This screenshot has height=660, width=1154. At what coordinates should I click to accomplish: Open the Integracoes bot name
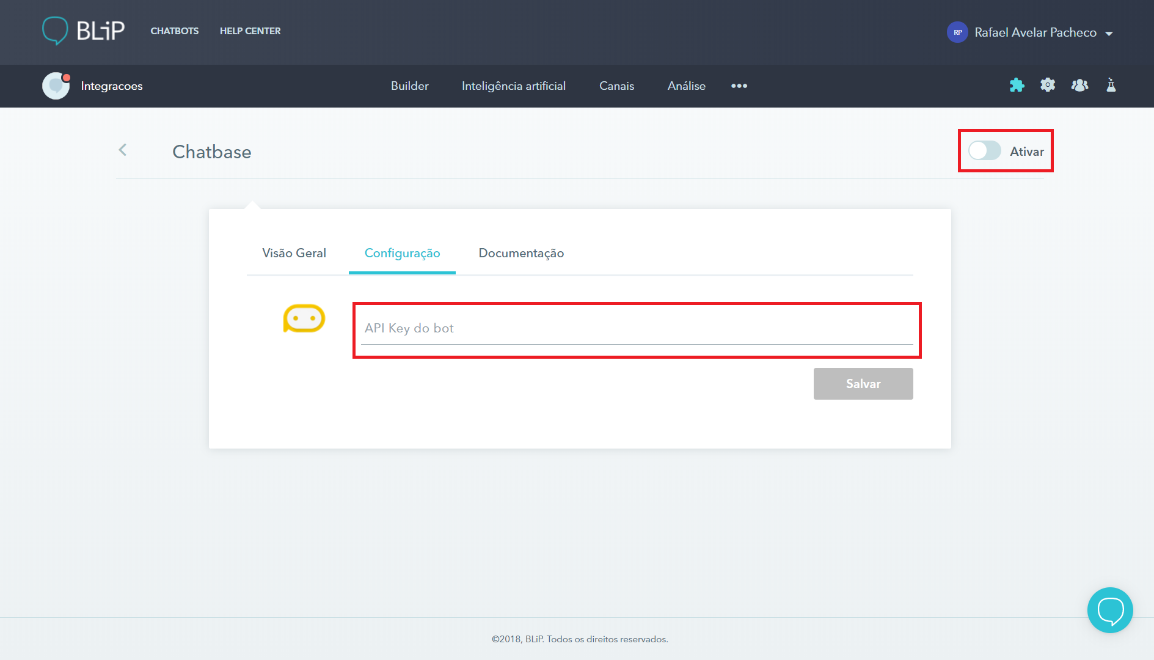[112, 86]
